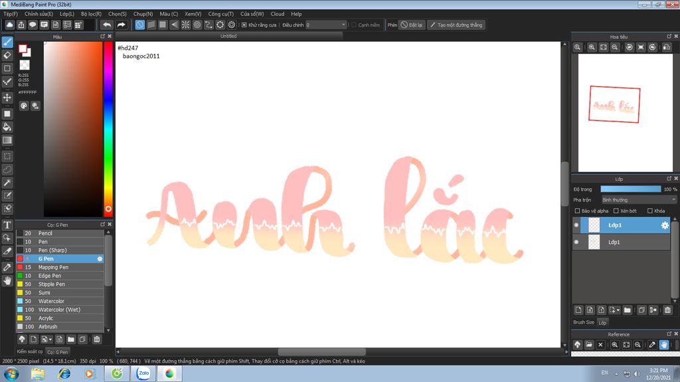Screen dimensions: 680x382
Task: Select the Watercolor (Wet) brush
Action: (60, 310)
